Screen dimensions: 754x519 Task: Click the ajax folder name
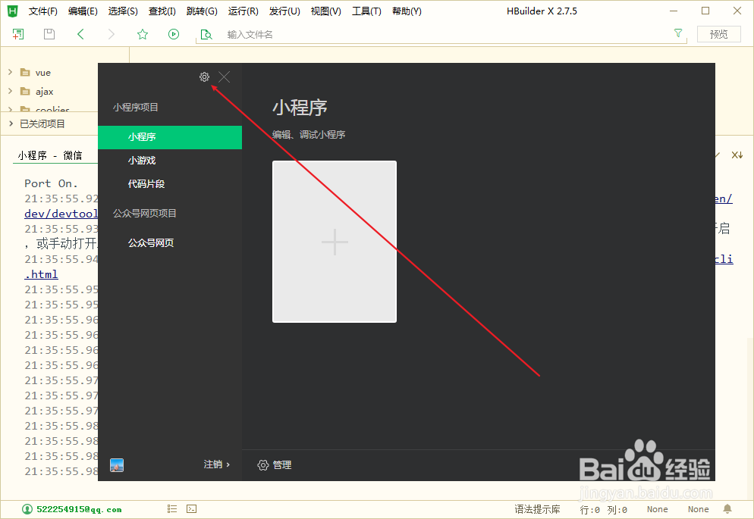coord(44,92)
